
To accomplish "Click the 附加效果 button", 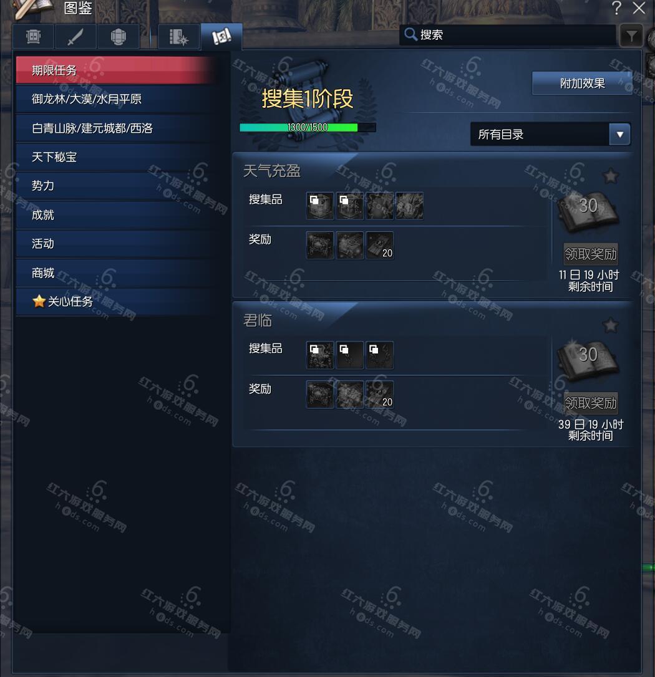I will pos(582,84).
